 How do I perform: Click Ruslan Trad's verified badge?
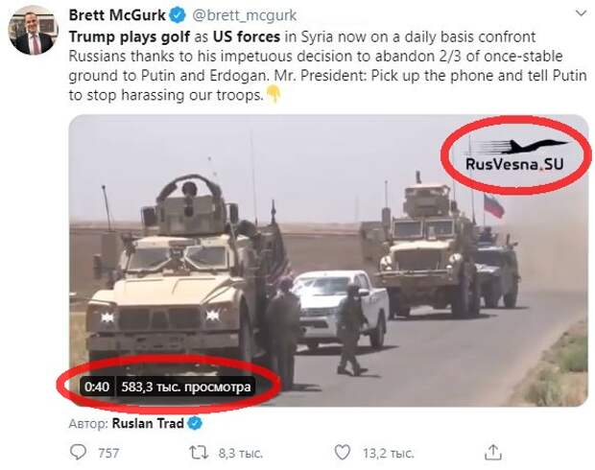click(195, 423)
